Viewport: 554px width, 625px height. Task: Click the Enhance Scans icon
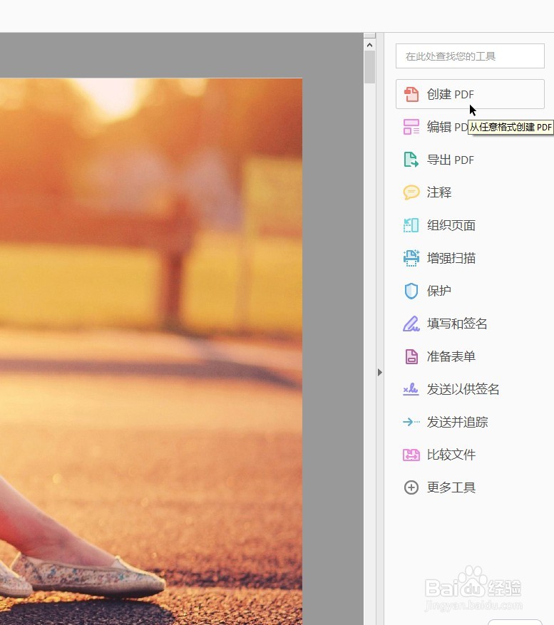pos(411,258)
